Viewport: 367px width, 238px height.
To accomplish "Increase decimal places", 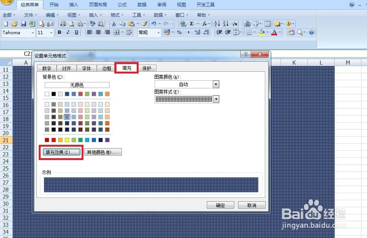I will tap(197, 32).
